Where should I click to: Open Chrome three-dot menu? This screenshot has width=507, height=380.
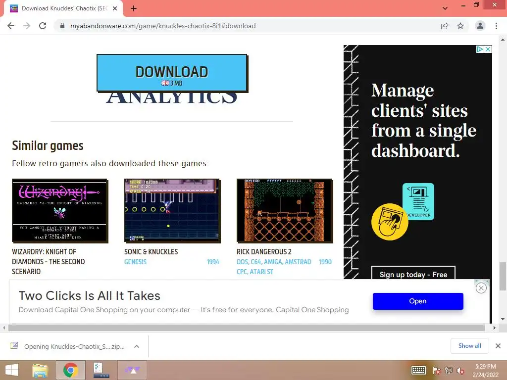pyautogui.click(x=496, y=26)
